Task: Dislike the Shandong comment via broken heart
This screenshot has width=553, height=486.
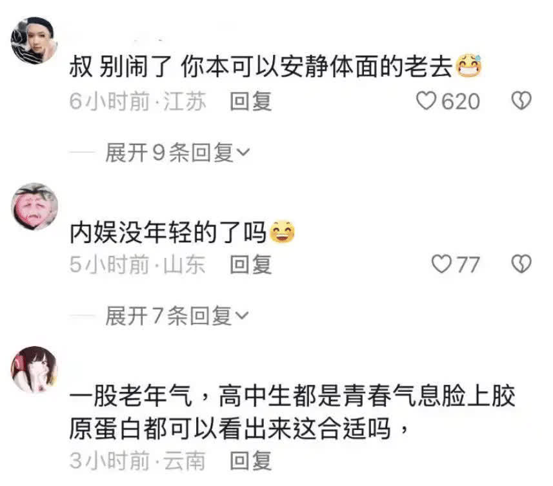Action: pos(521,264)
